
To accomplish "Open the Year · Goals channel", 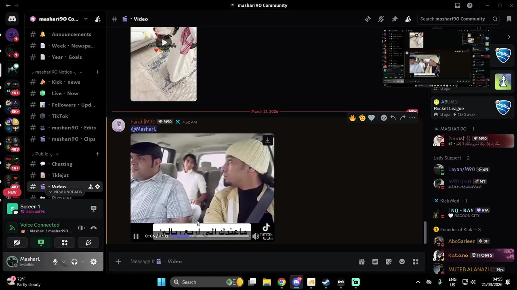I will pos(65,57).
